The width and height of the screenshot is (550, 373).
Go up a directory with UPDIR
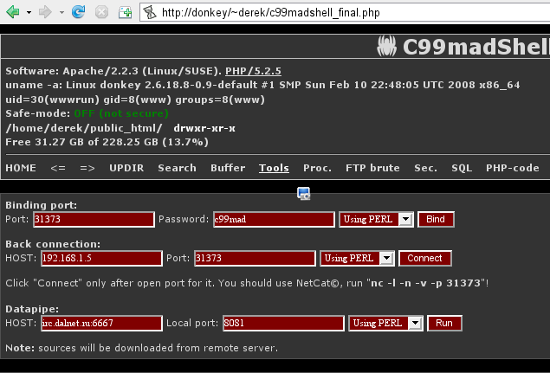coord(126,168)
